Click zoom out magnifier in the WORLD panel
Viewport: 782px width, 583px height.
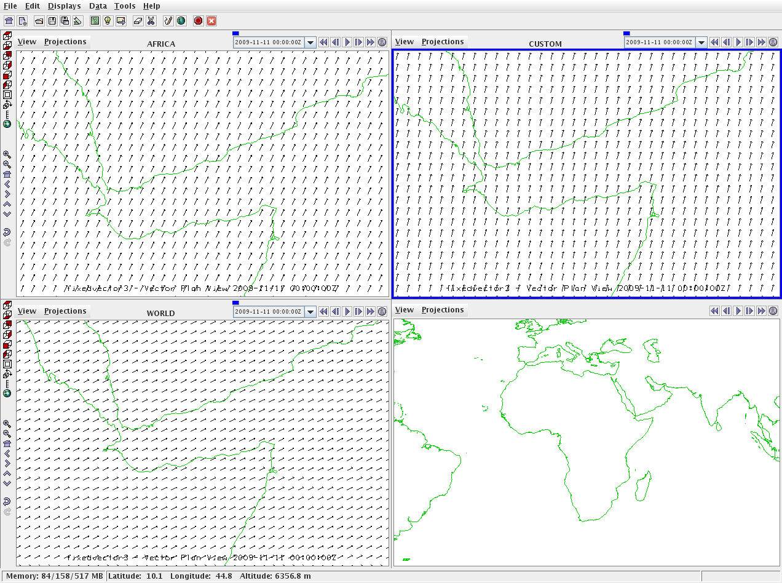[x=7, y=434]
